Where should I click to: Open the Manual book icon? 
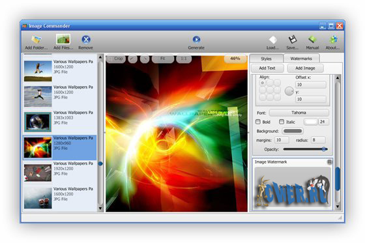[x=312, y=39]
